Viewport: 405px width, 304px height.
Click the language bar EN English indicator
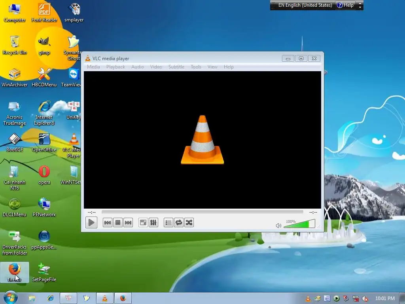[x=305, y=5]
